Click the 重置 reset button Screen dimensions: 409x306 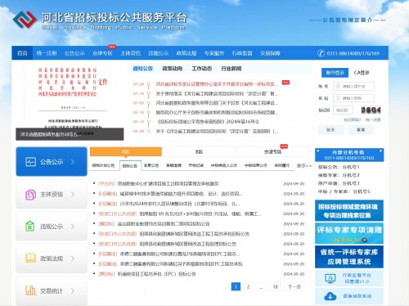[361, 130]
